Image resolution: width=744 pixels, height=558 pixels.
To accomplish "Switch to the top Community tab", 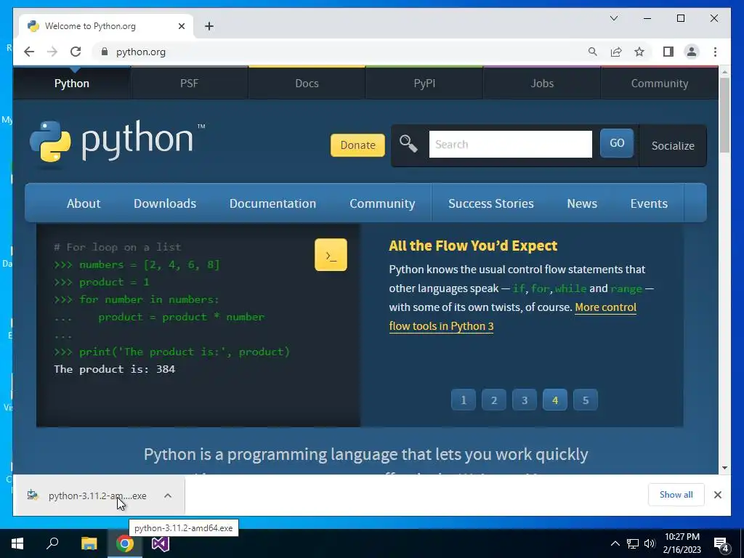I will (660, 83).
